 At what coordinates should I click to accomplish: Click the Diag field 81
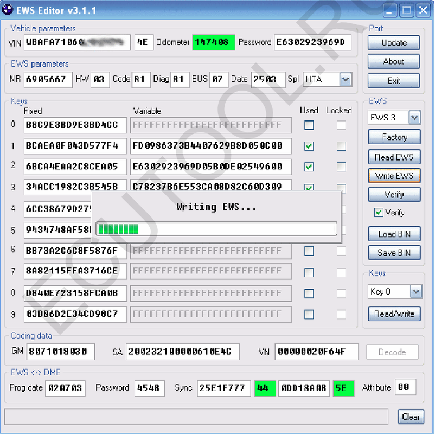(x=180, y=80)
